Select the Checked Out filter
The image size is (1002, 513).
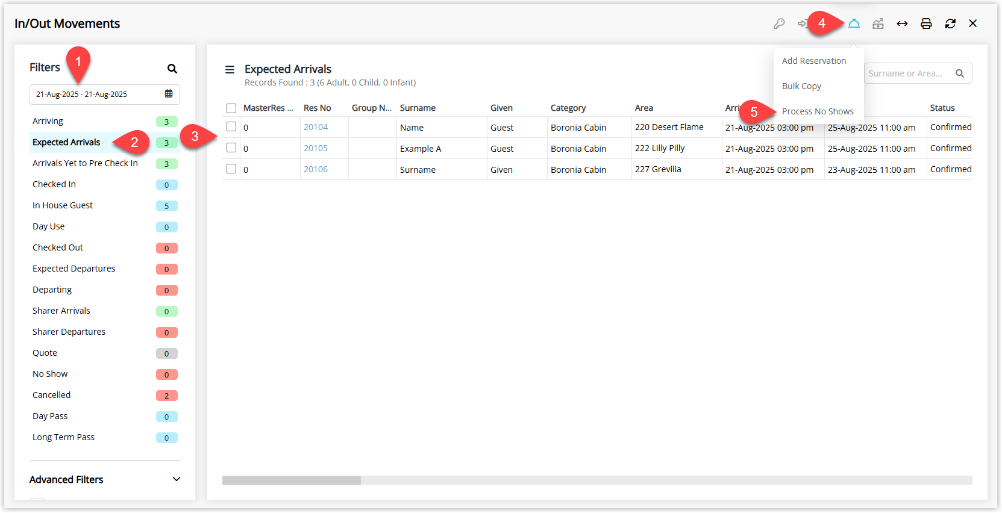click(x=105, y=247)
